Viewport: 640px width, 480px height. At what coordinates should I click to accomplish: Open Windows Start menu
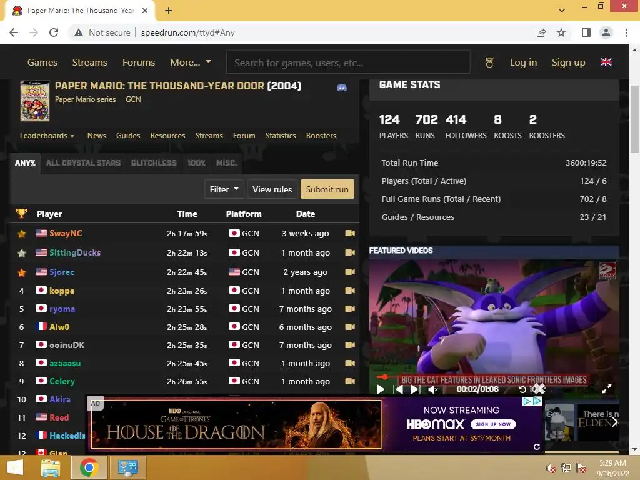15,467
